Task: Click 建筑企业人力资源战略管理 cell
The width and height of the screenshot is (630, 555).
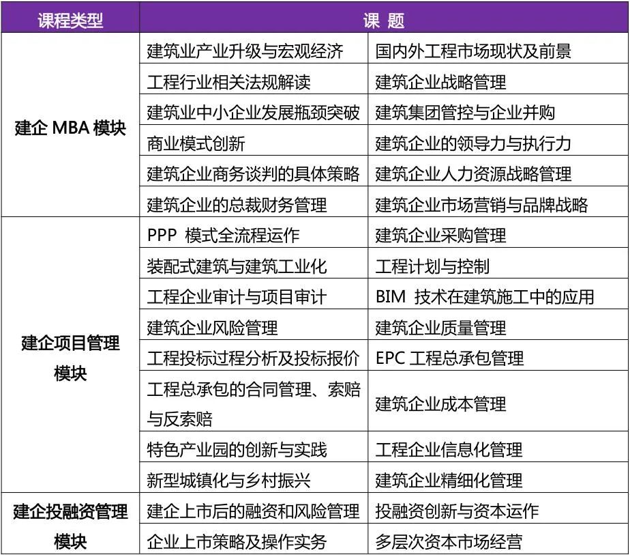Action: pyautogui.click(x=498, y=171)
